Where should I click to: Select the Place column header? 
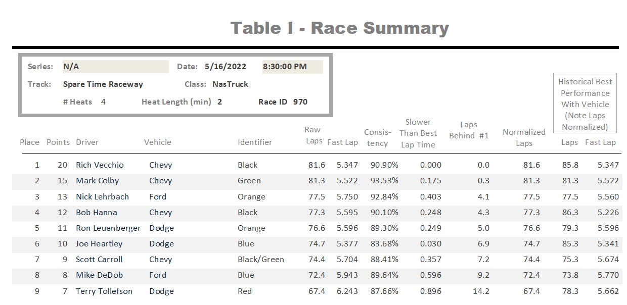coord(29,142)
